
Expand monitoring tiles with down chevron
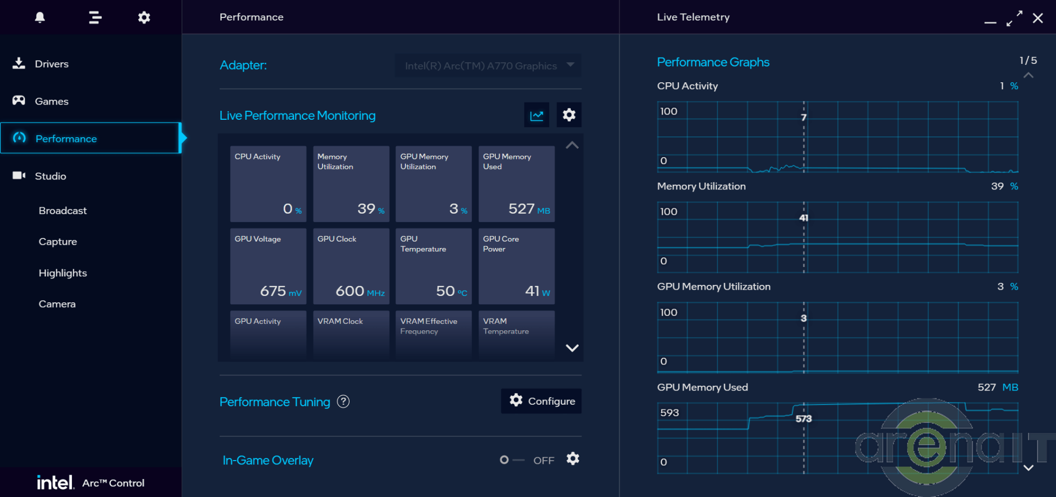(x=572, y=348)
